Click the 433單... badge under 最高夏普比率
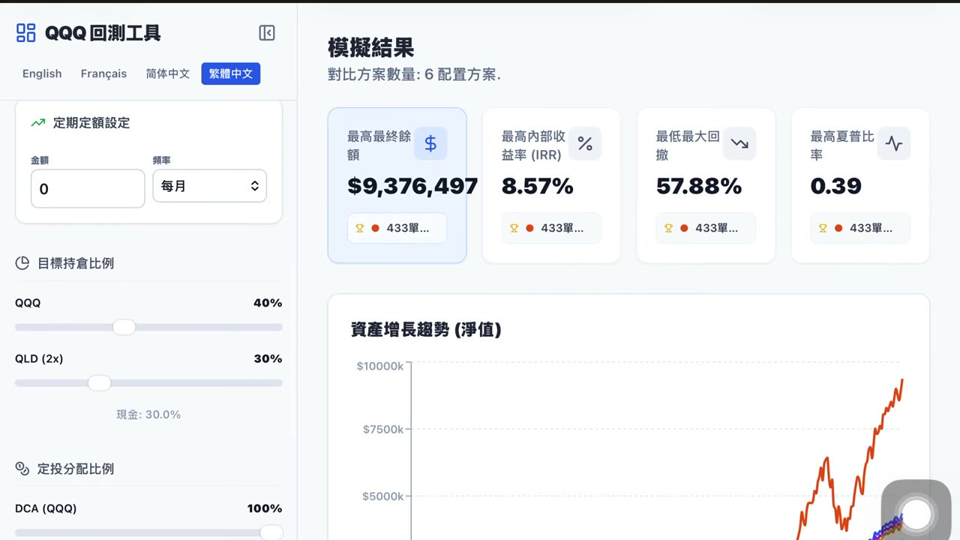This screenshot has height=540, width=960. (860, 228)
